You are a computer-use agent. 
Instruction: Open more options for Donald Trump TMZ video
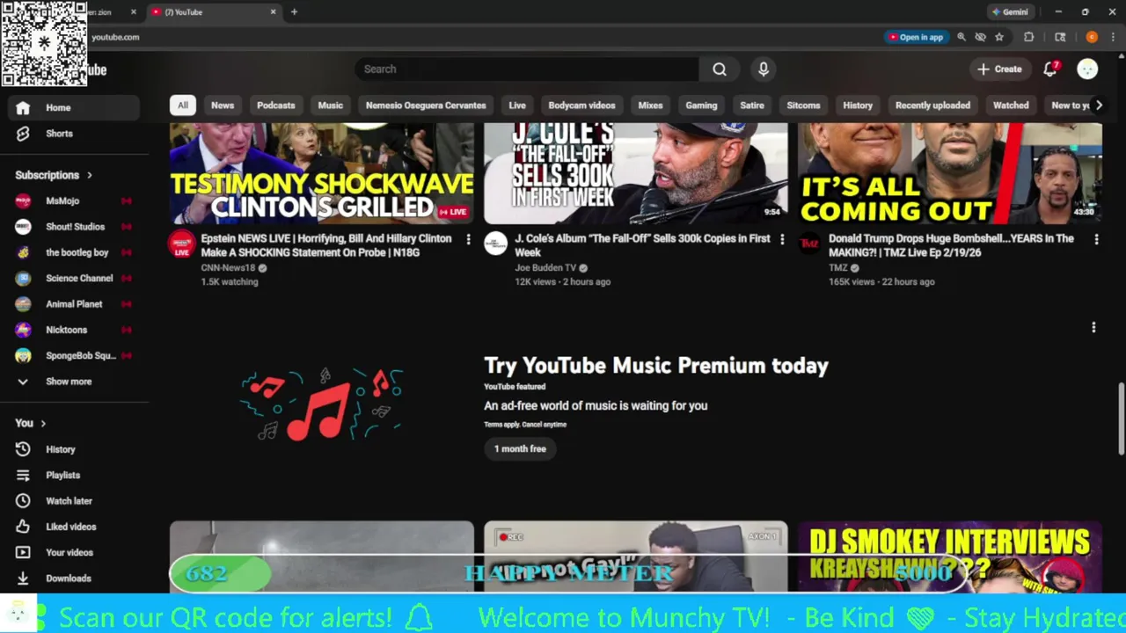pos(1096,239)
